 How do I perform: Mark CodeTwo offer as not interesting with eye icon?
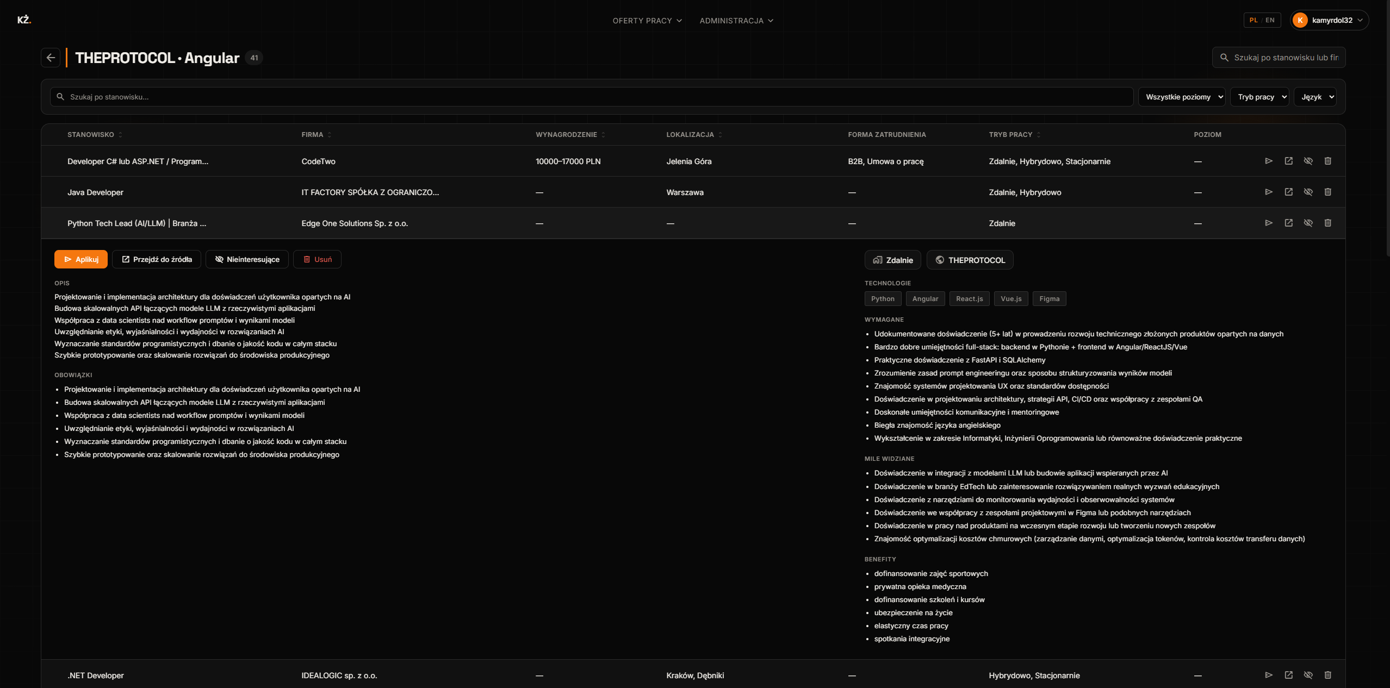click(1308, 161)
